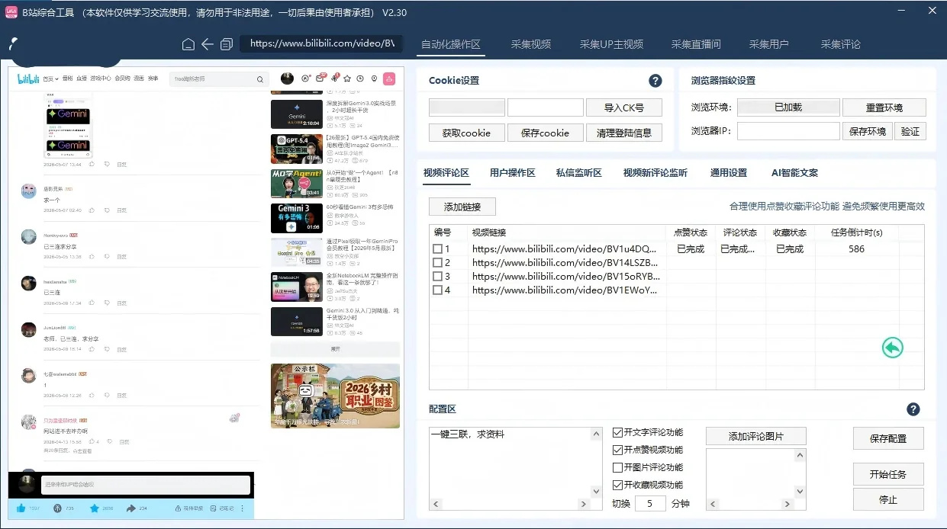
Task: Focus the 浏览器IP input field
Action: coord(788,131)
